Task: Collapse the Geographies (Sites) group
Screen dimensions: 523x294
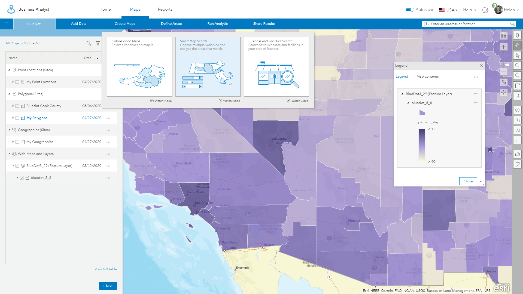Action: click(9, 130)
